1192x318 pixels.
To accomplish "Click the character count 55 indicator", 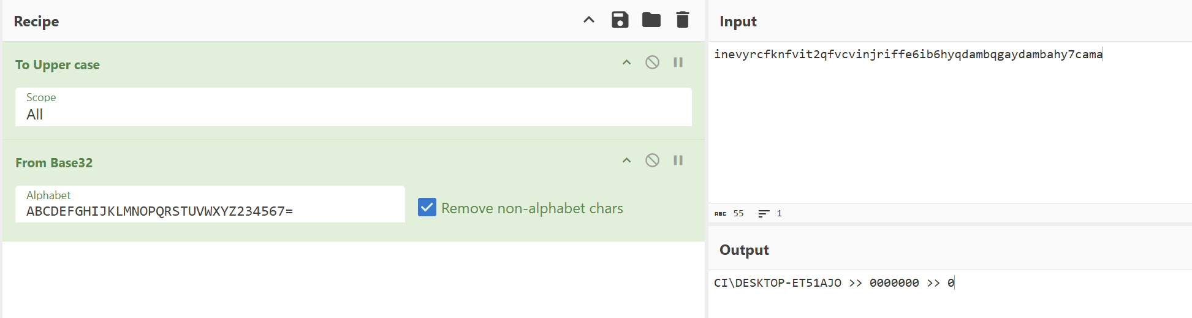I will (x=738, y=214).
